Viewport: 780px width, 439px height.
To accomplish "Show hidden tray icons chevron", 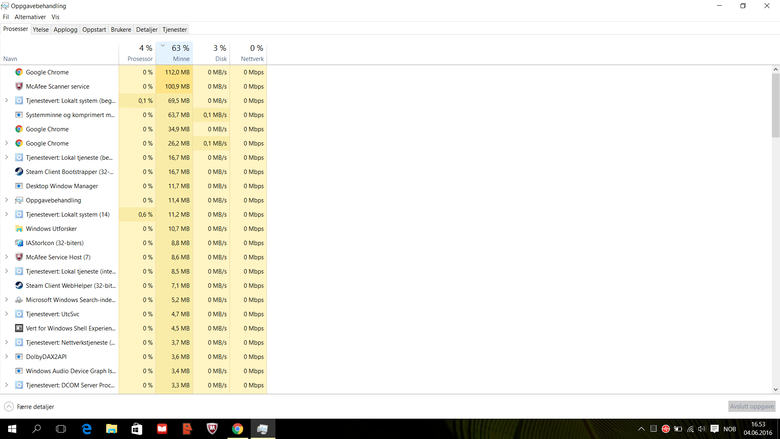I will coord(641,429).
